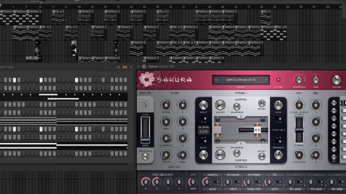346x194 pixels.
Task: Open the lfo modulation source selector
Action: pos(275,175)
